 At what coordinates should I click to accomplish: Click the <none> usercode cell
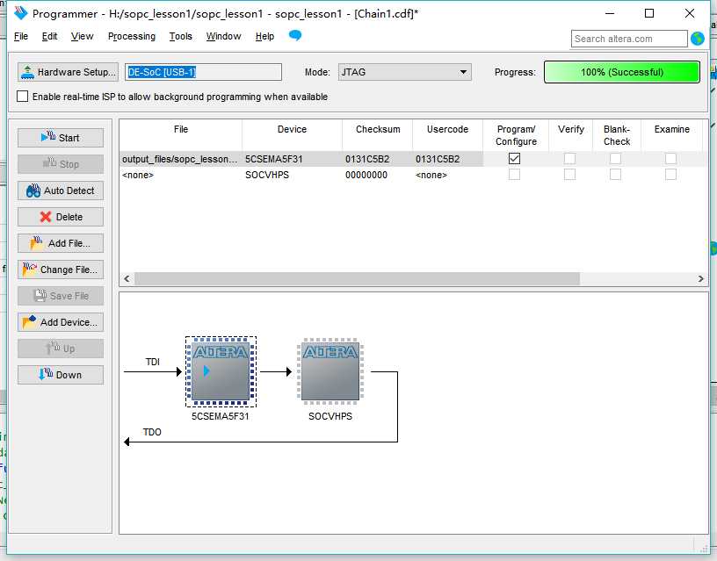pyautogui.click(x=447, y=175)
